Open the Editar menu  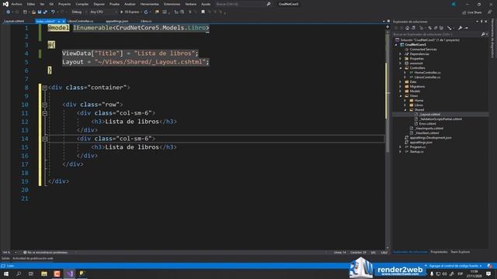click(31, 4)
